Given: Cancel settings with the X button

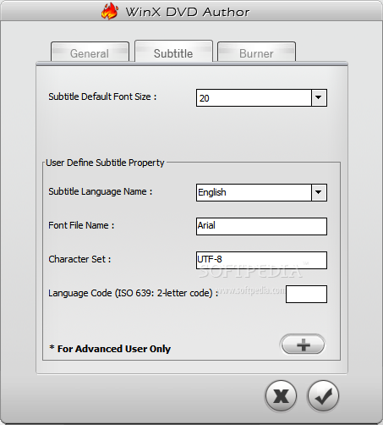Looking at the screenshot, I should [281, 395].
